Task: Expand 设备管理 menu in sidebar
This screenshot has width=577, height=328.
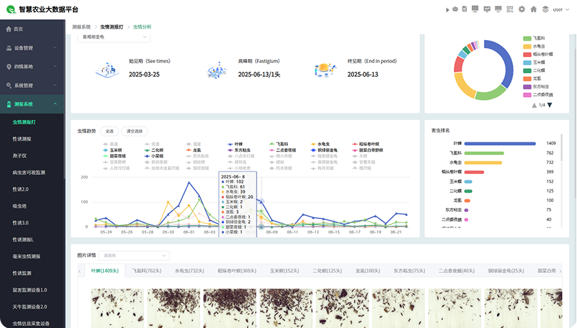Action: 32,48
